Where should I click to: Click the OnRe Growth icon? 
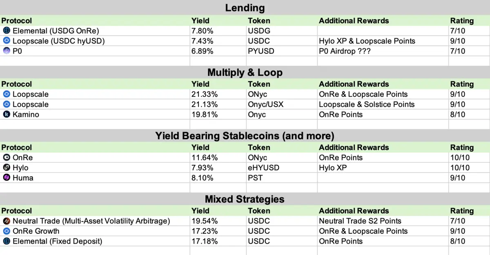click(x=6, y=231)
